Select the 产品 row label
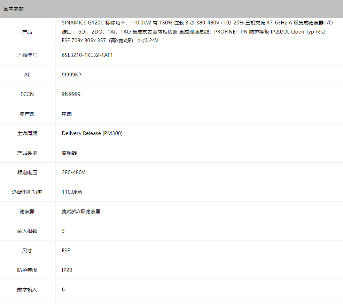Viewport: 343px width, 304px height. (27, 32)
